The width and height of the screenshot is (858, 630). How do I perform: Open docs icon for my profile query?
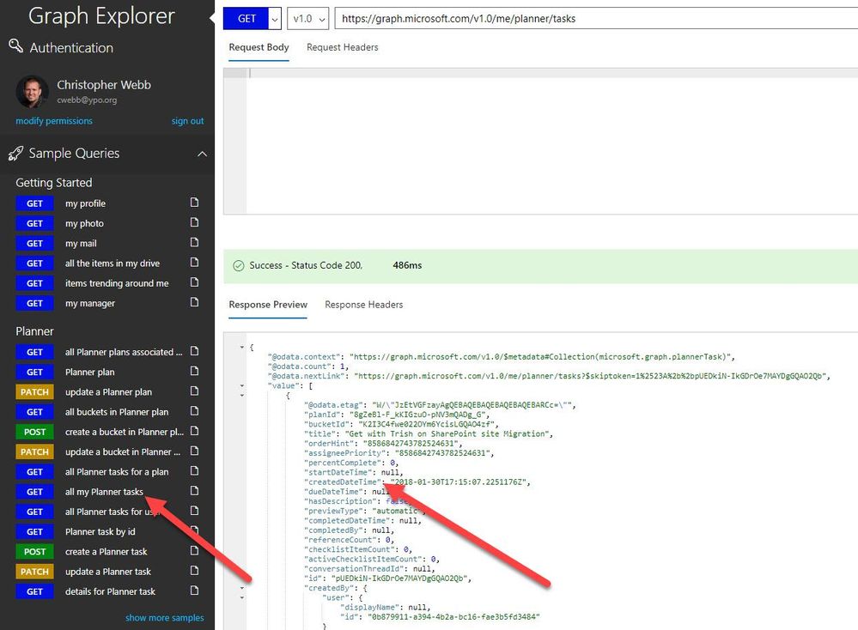click(x=194, y=203)
